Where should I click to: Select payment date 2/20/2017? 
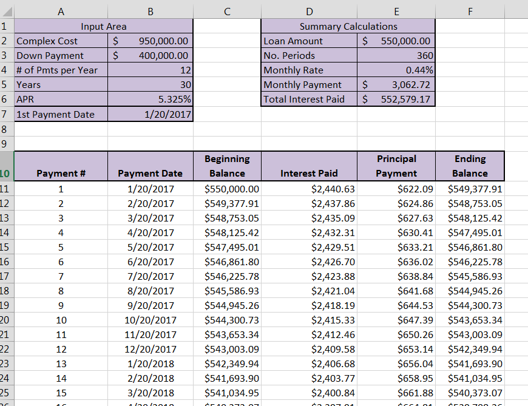click(x=151, y=203)
